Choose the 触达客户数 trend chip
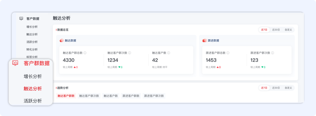316x116 pixels. pyautogui.click(x=111, y=96)
